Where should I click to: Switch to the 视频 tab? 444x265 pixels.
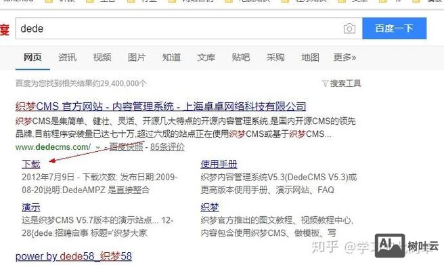point(102,57)
